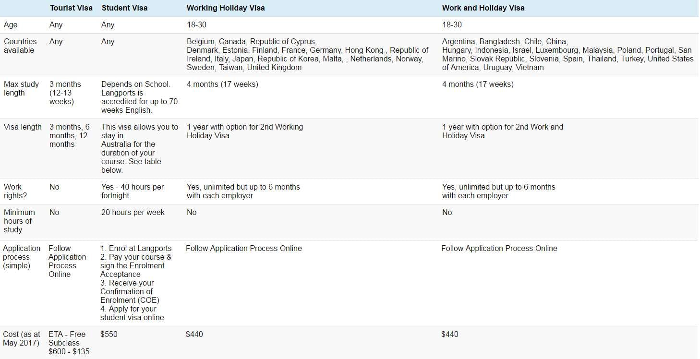
Task: Click the Tourist Visa column header
Action: coord(71,8)
